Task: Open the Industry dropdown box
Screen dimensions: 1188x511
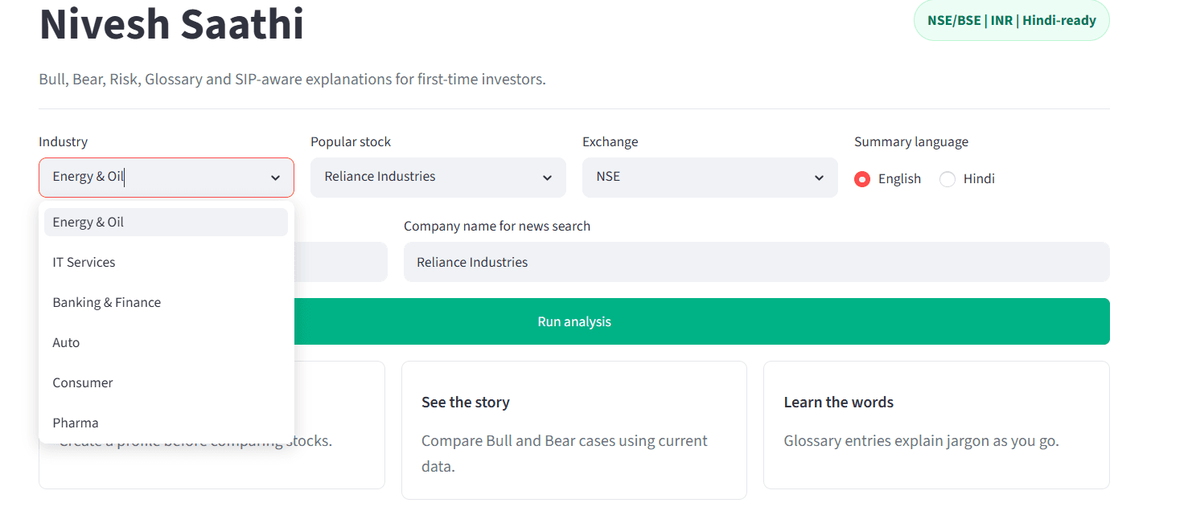Action: [166, 178]
